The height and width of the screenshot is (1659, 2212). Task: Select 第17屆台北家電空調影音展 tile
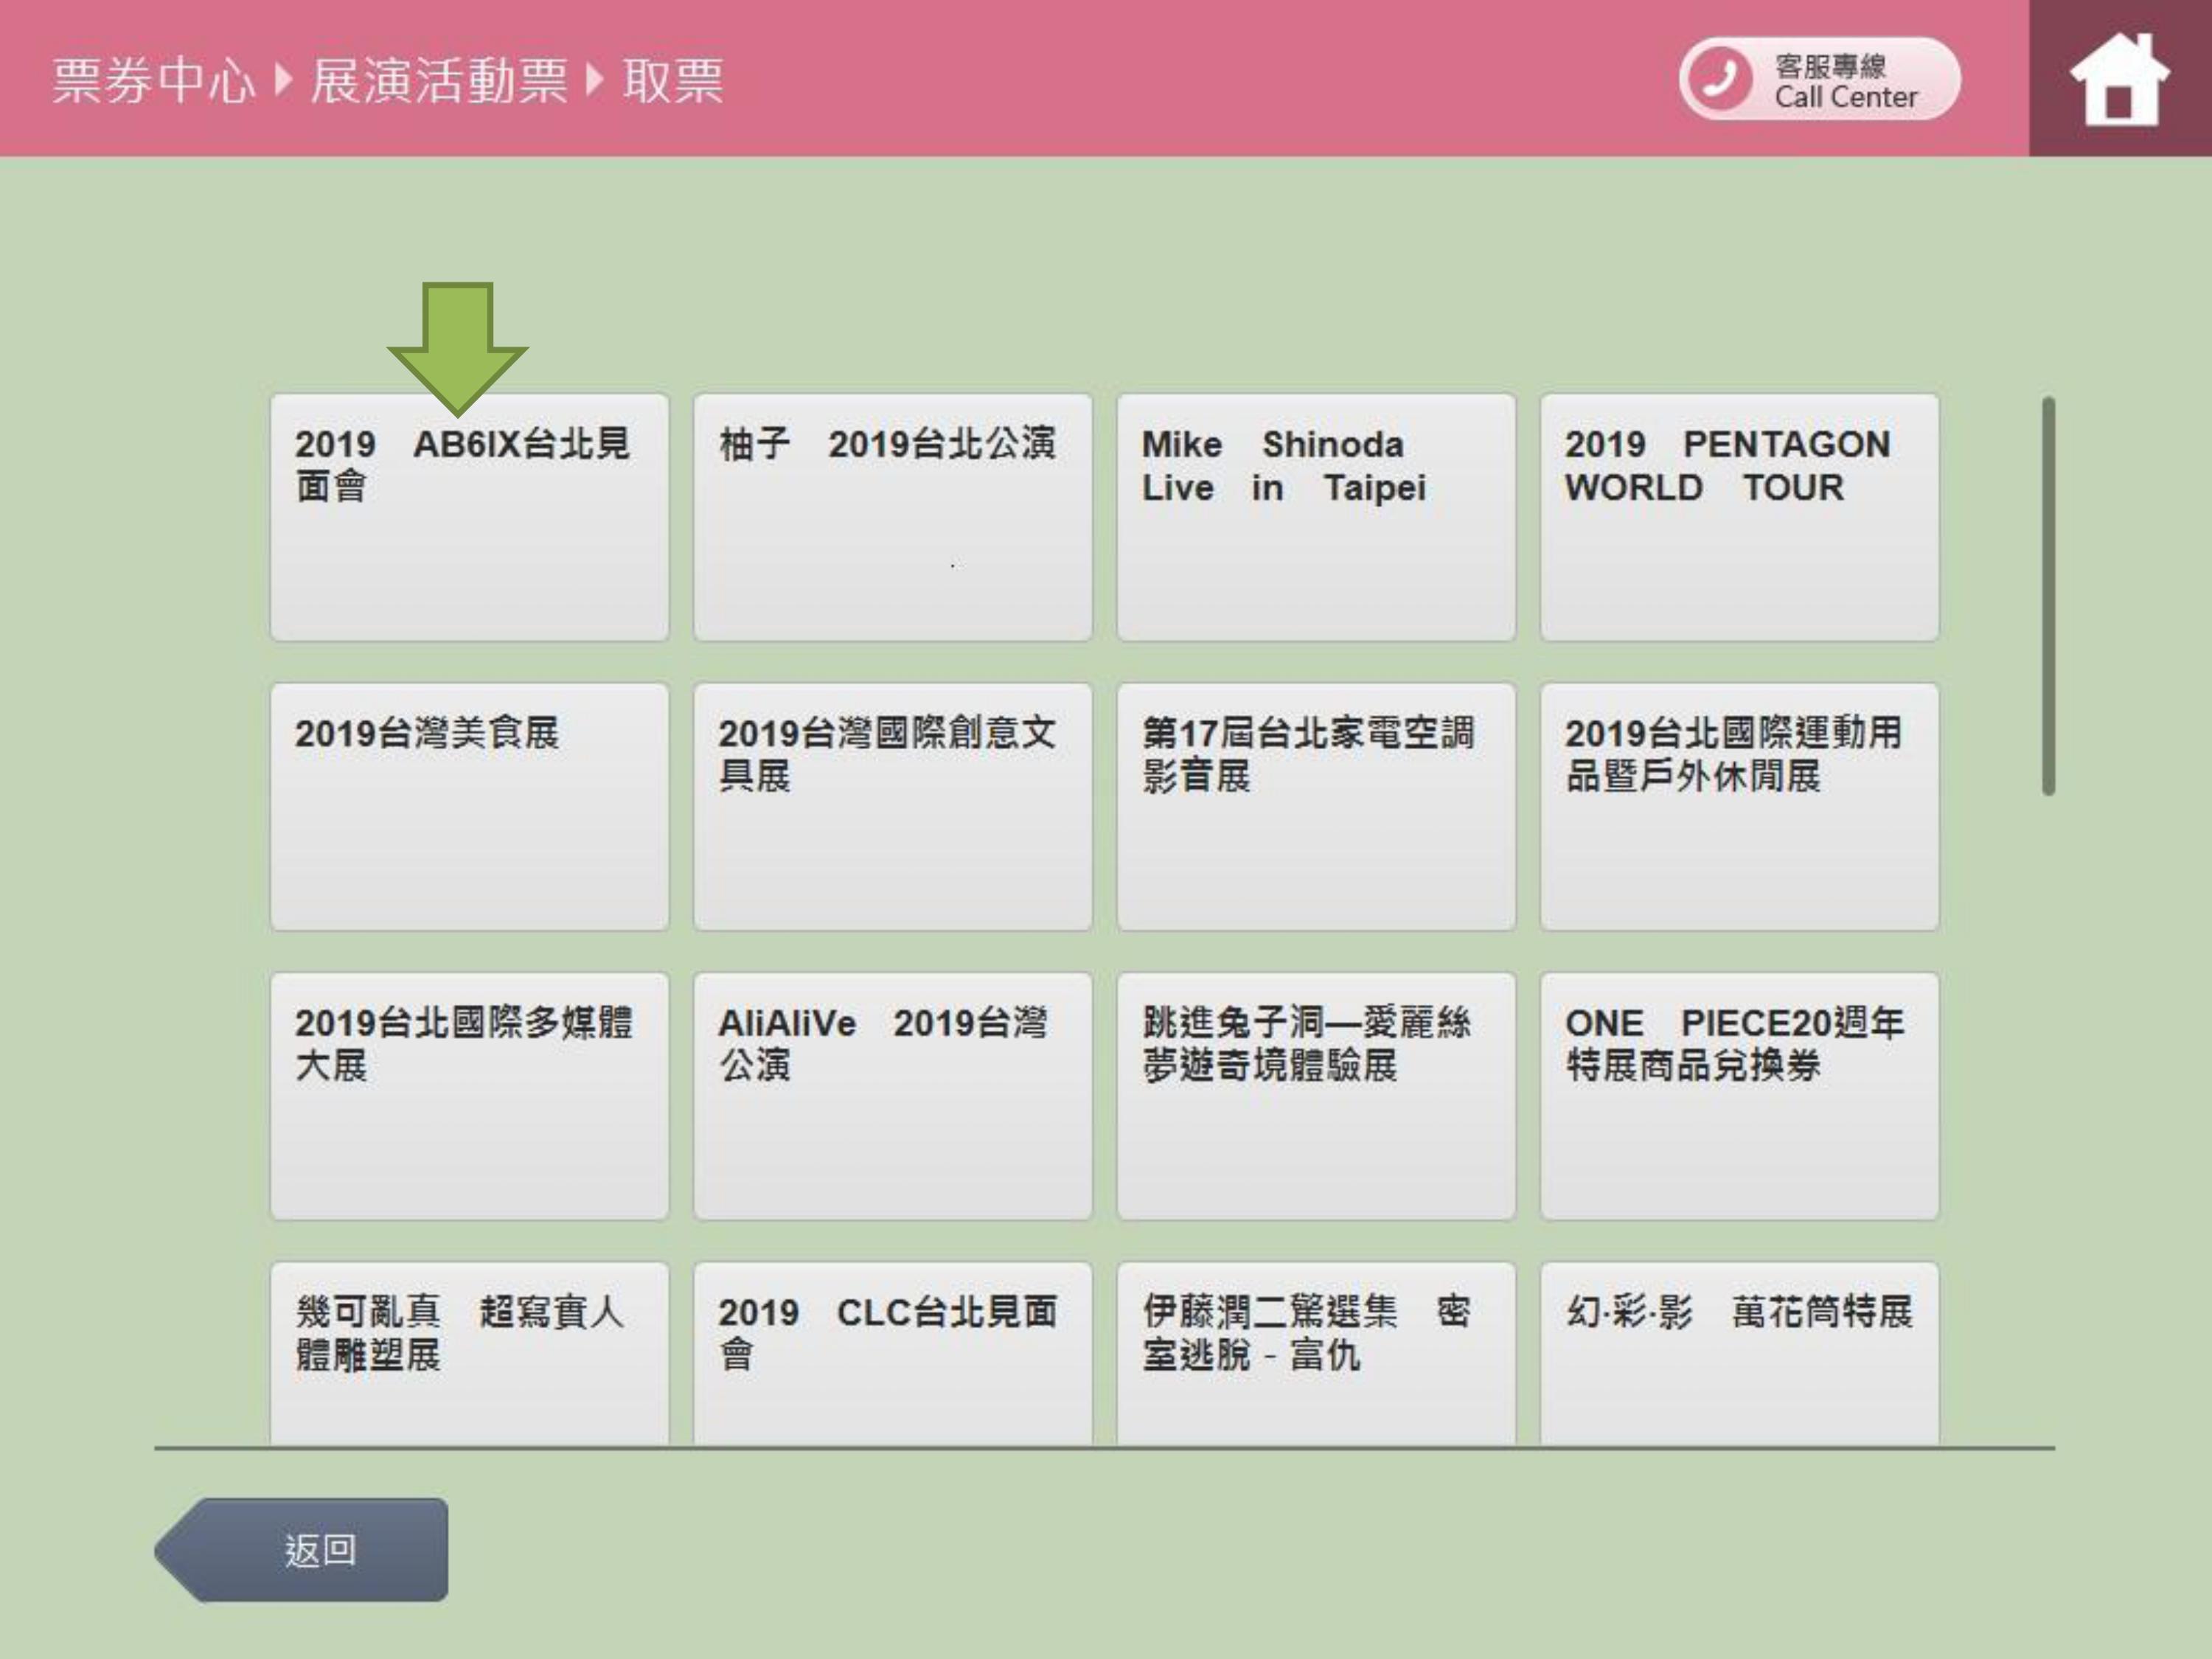1316,806
